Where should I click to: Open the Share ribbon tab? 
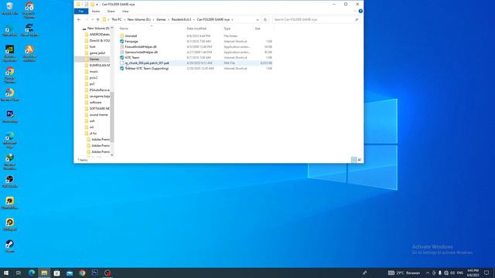pyautogui.click(x=111, y=12)
